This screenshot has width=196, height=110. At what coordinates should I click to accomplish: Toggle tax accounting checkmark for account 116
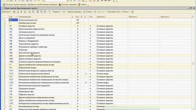(x=90, y=94)
